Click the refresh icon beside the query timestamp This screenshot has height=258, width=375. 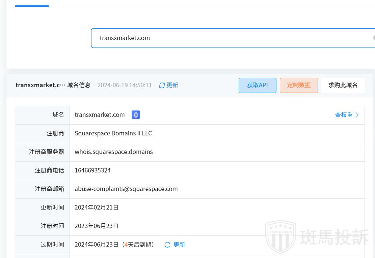162,86
